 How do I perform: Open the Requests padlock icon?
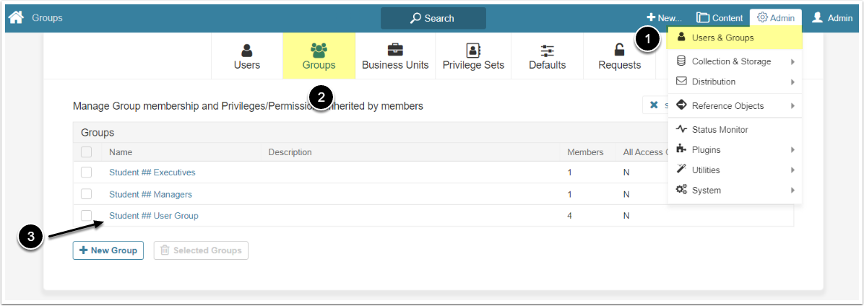pyautogui.click(x=619, y=51)
